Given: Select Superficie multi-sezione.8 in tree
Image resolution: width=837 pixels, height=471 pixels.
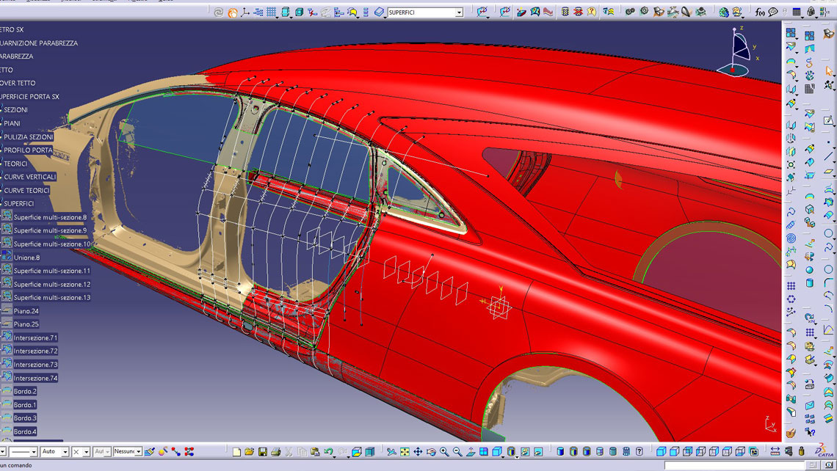Looking at the screenshot, I should 50,217.
